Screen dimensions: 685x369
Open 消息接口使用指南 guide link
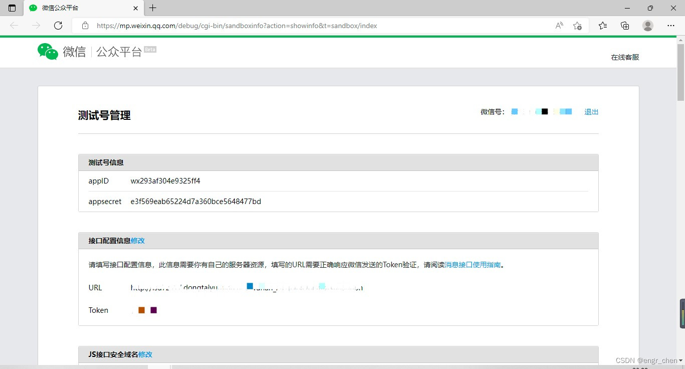473,265
